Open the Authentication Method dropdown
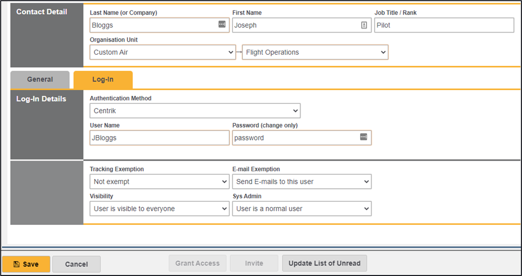 195,111
